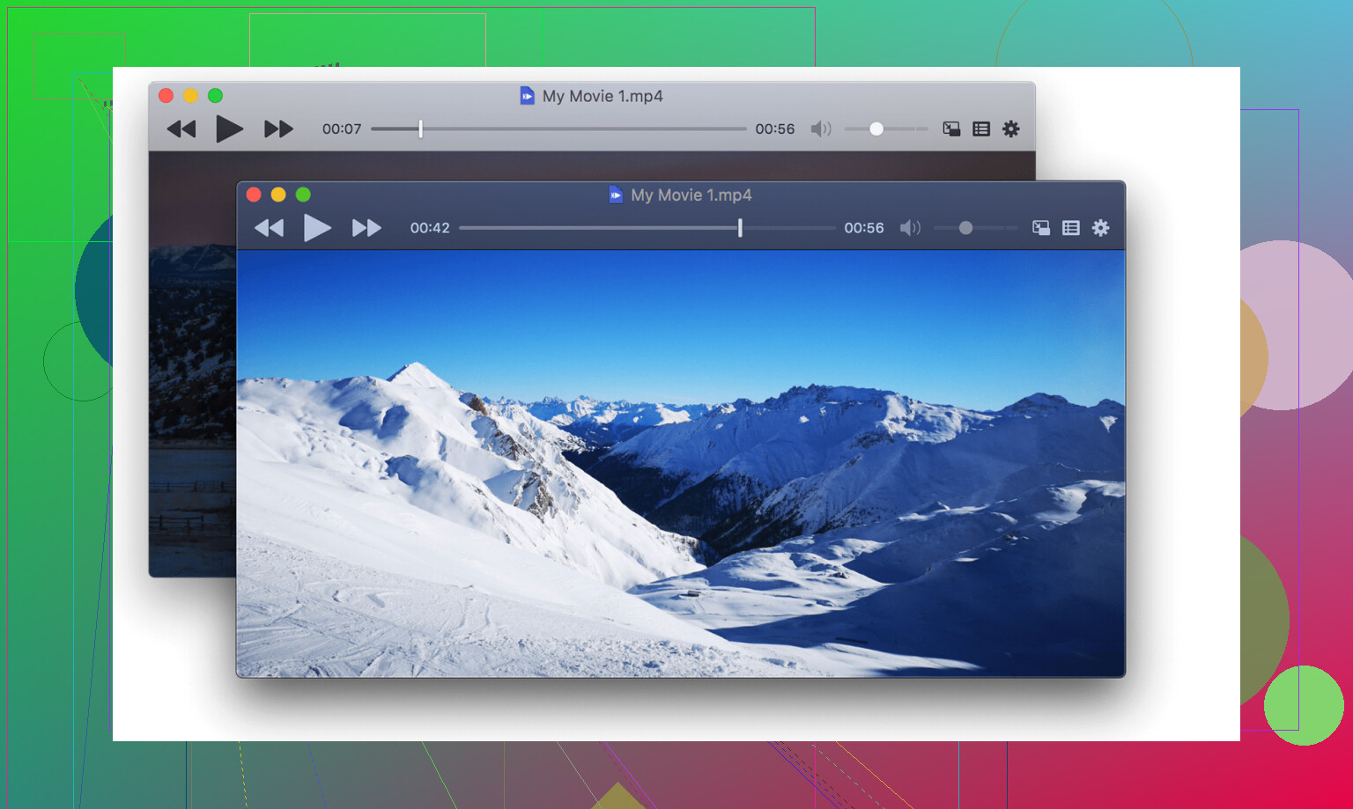Maximize the front player window

pyautogui.click(x=303, y=195)
